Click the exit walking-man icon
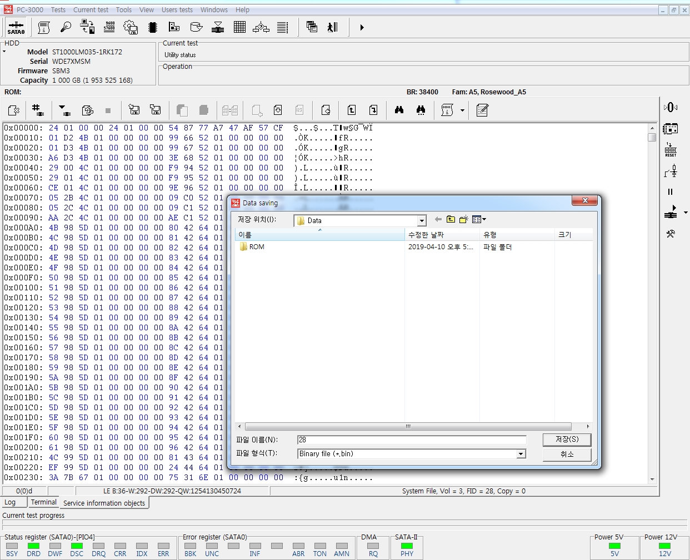The image size is (690, 560). click(333, 27)
